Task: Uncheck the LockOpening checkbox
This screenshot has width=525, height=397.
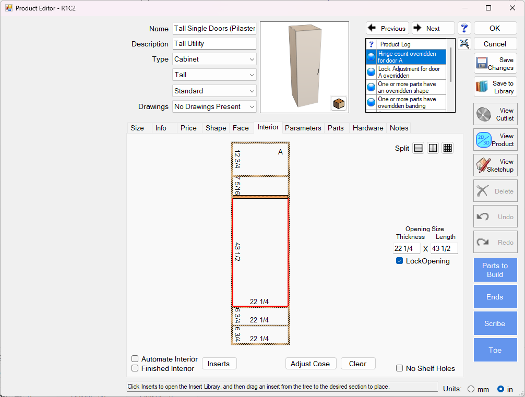Action: click(x=400, y=261)
